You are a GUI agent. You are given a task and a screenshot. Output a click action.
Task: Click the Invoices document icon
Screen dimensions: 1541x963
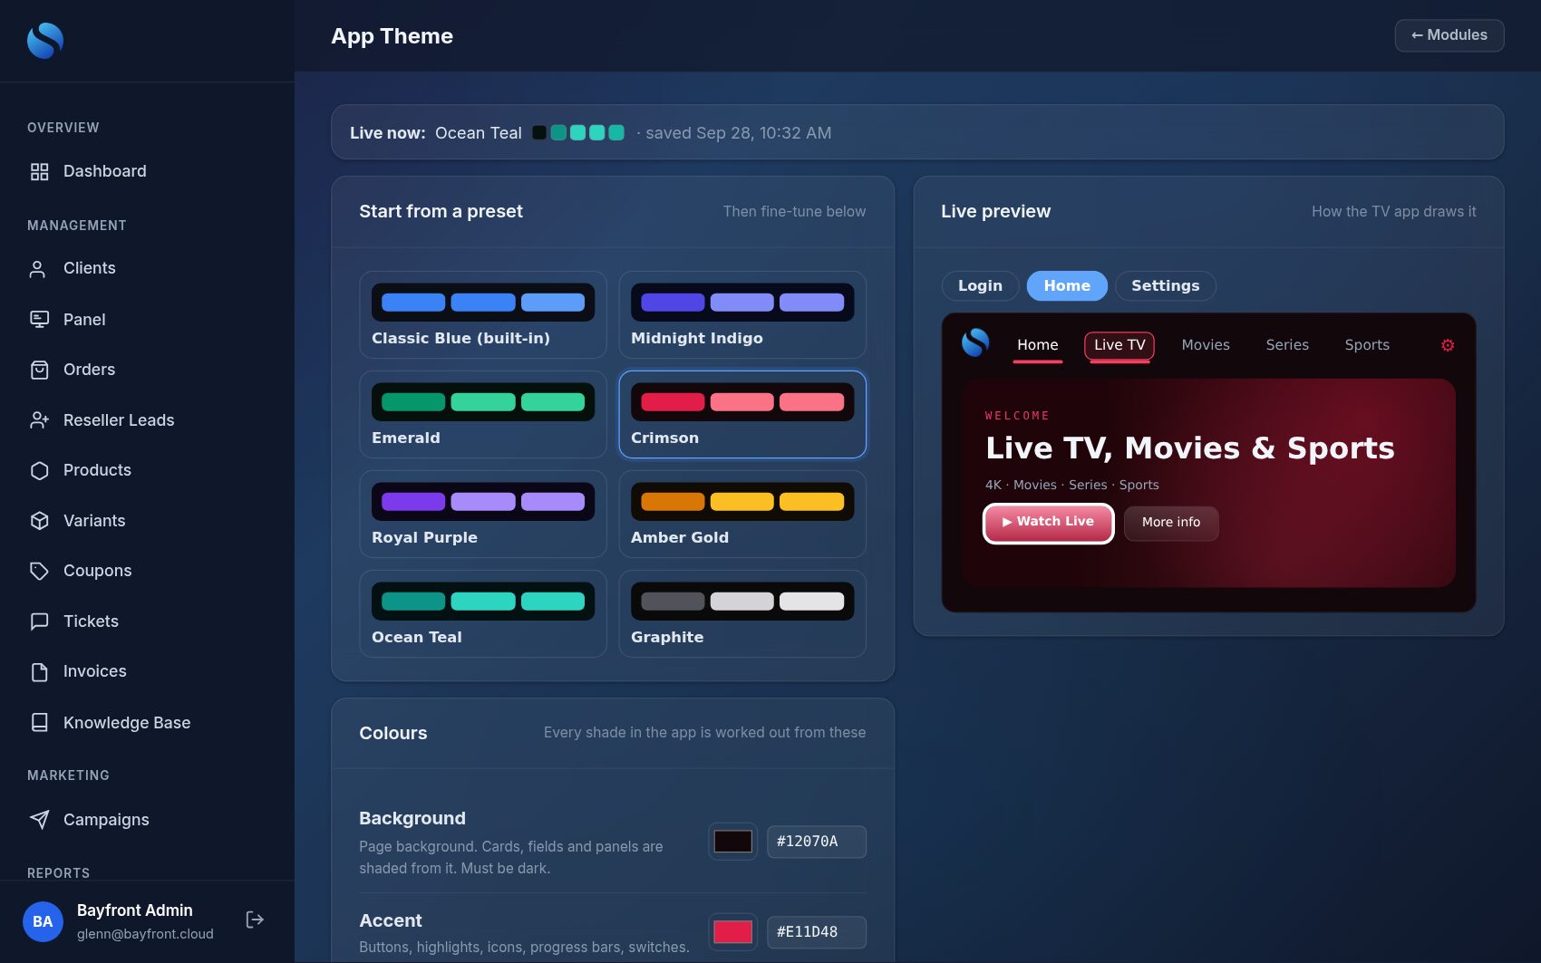(39, 671)
